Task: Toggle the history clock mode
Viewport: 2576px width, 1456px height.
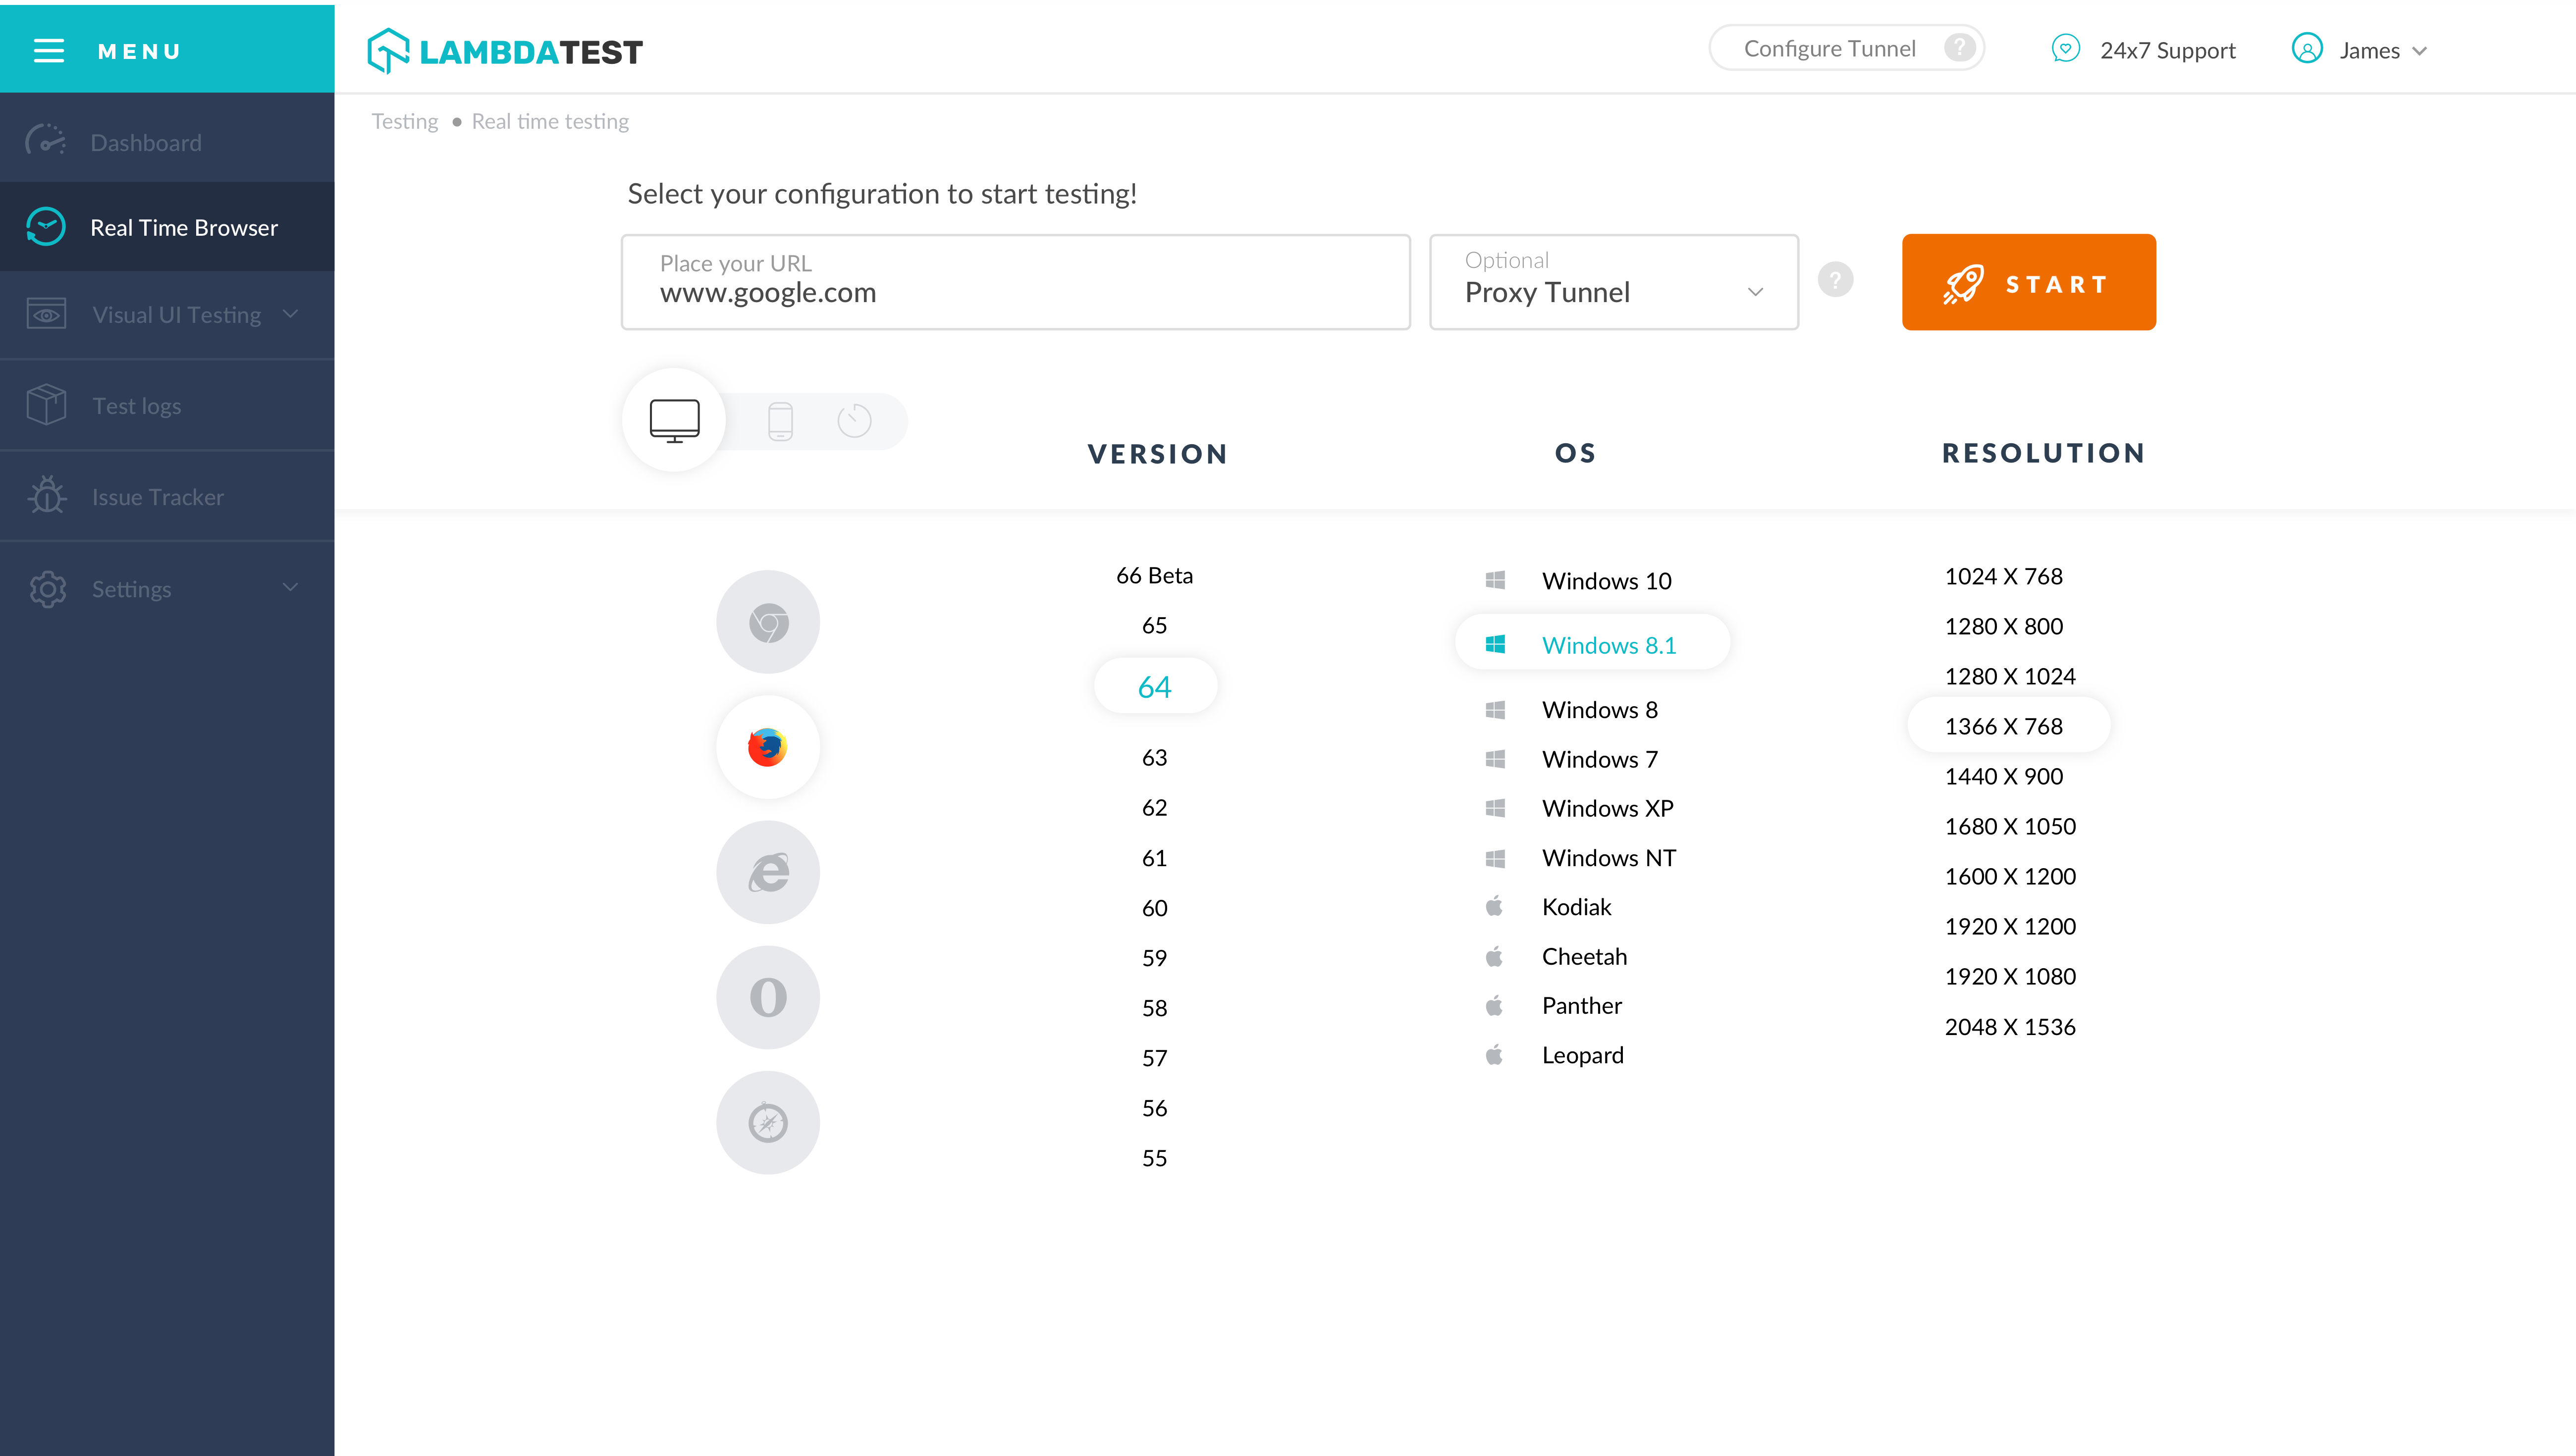Action: click(x=854, y=421)
